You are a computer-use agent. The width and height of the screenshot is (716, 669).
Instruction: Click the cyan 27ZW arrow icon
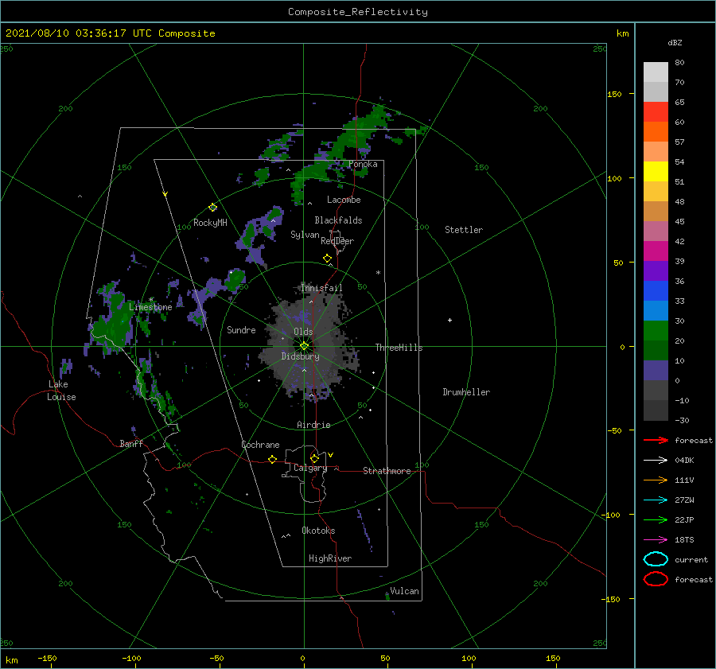click(656, 500)
